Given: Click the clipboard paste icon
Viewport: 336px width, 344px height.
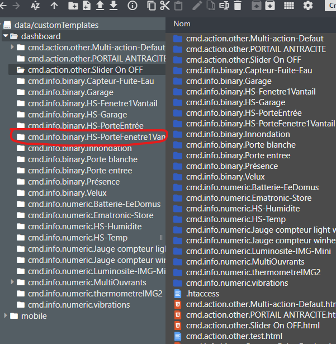Looking at the screenshot, I should pos(178,6).
